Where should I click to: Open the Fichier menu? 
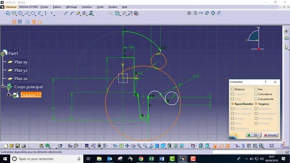tap(44, 7)
